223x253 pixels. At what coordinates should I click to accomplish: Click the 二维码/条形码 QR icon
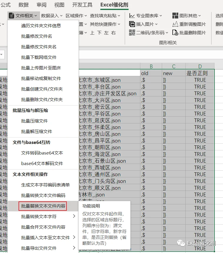tap(132, 33)
